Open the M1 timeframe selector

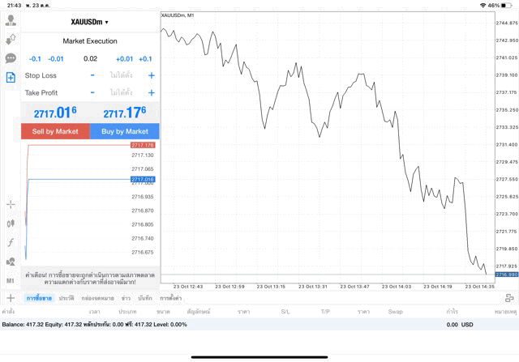pyautogui.click(x=11, y=280)
